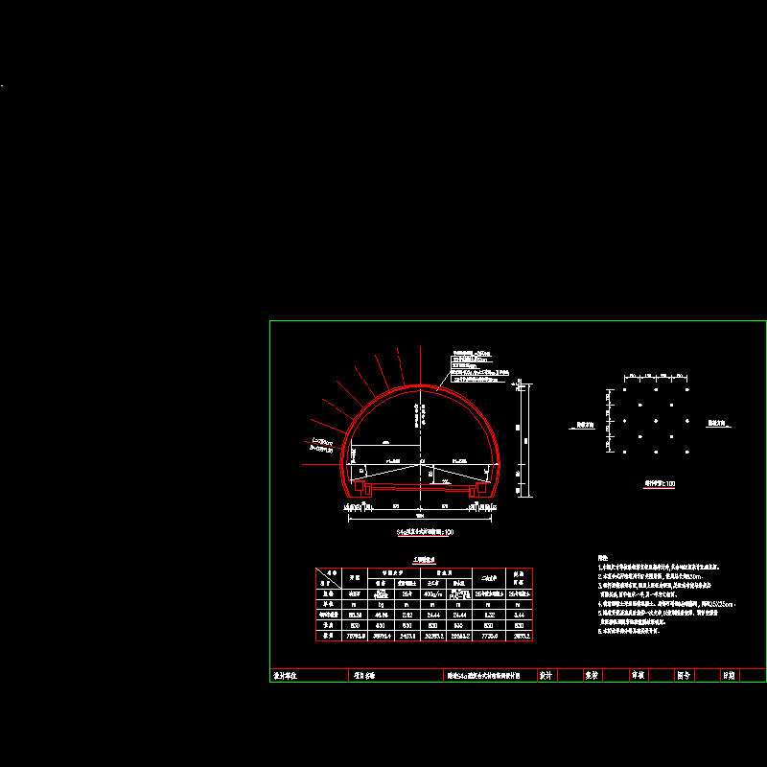This screenshot has height=767, width=767.
Task: Click the 图号 field in title block
Action: point(683,675)
